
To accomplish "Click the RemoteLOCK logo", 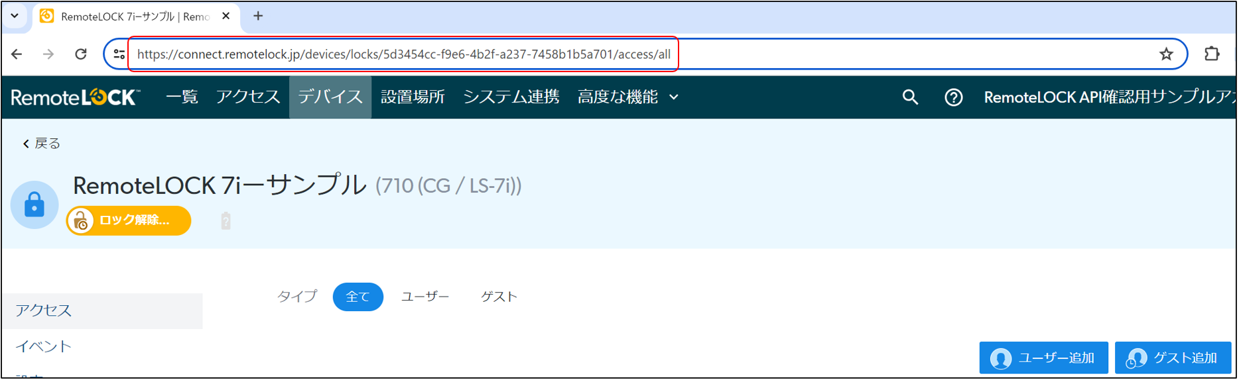I will tap(76, 97).
